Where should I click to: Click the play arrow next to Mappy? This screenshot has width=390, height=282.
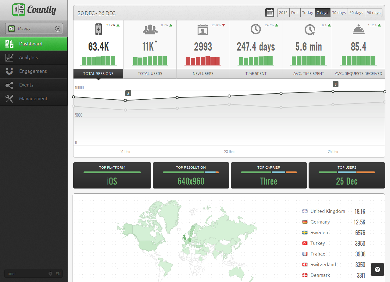point(58,28)
